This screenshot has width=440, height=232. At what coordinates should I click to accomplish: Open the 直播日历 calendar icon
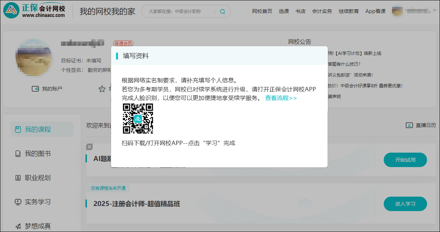click(x=409, y=125)
